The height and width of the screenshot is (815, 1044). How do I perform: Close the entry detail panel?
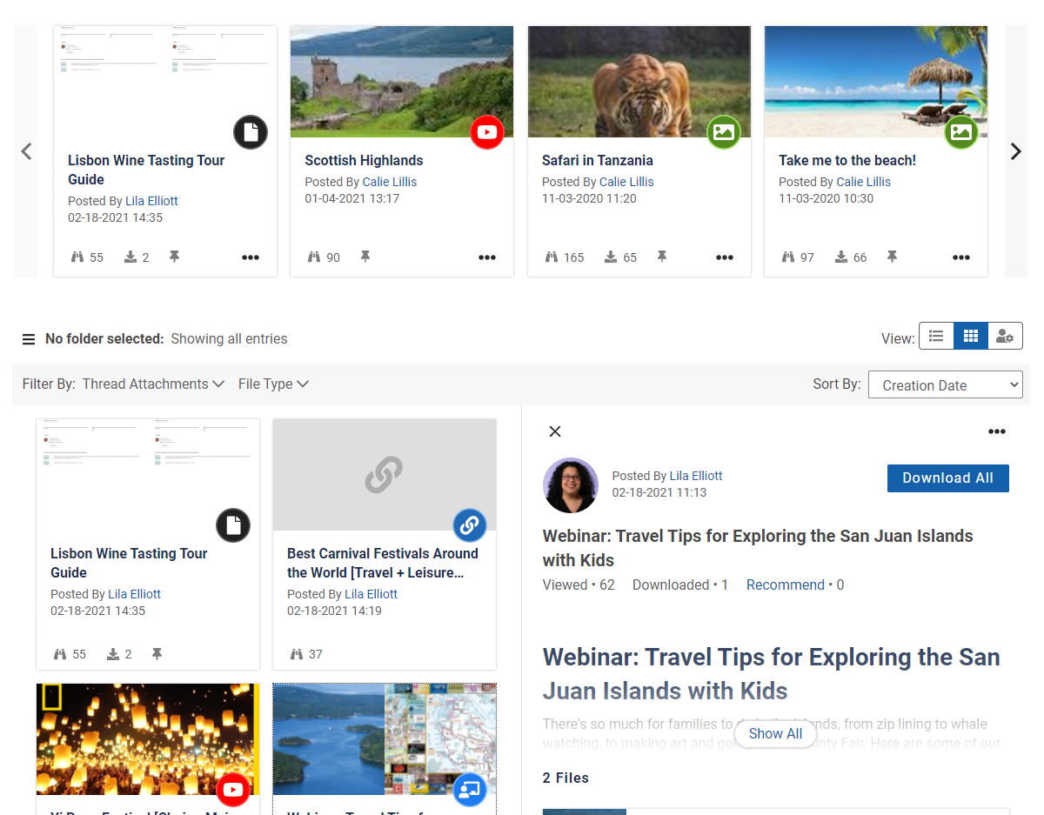(x=555, y=431)
